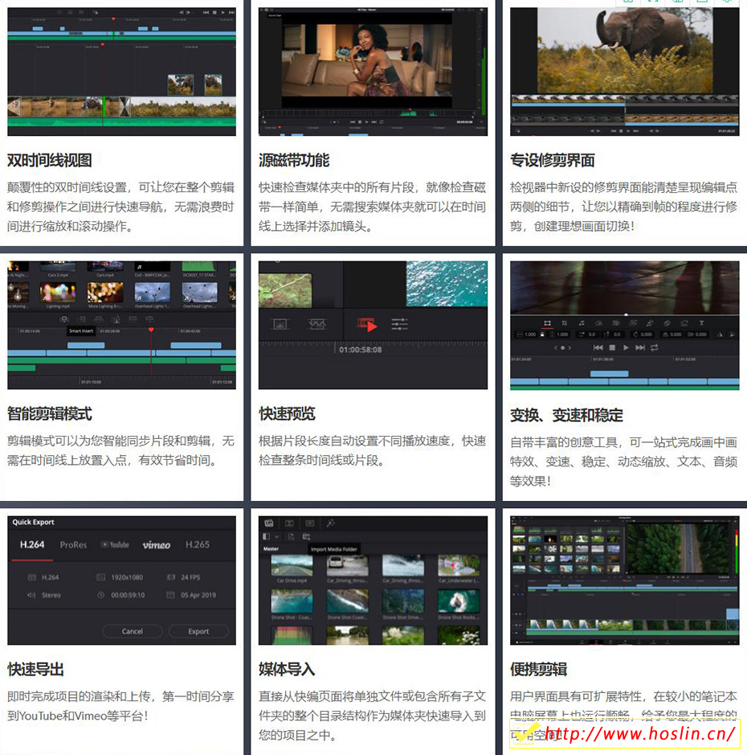
Task: Click the red playhead in smart edit timeline
Action: (151, 330)
